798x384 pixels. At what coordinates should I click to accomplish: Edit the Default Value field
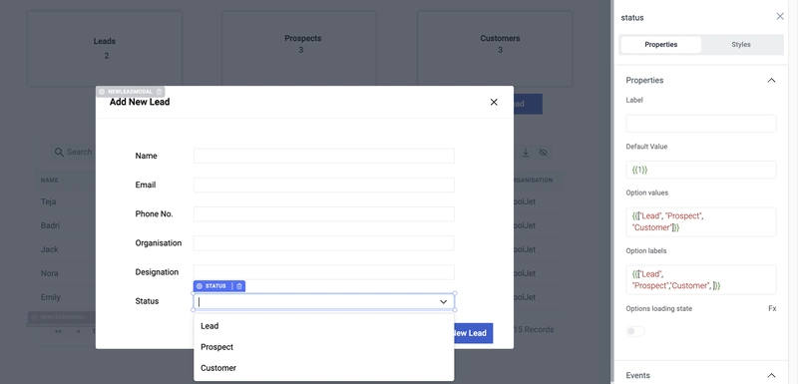coord(701,170)
